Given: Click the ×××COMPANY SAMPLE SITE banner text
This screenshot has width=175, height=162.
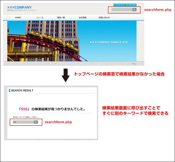Looking at the screenshot, I should [x=109, y=42].
